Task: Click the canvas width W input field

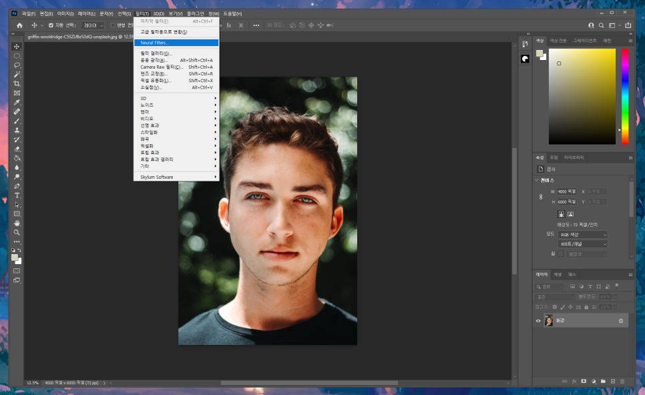Action: click(567, 191)
